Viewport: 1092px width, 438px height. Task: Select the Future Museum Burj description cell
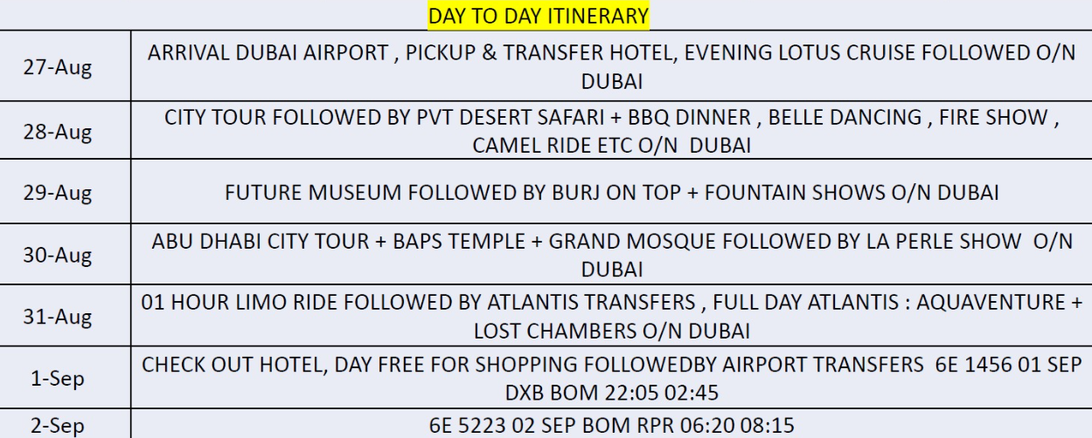tap(611, 191)
